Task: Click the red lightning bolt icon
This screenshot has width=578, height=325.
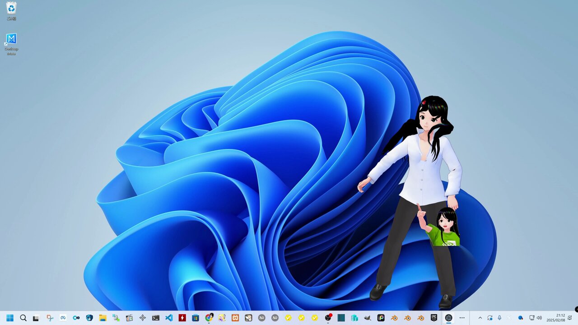Action: [x=182, y=318]
